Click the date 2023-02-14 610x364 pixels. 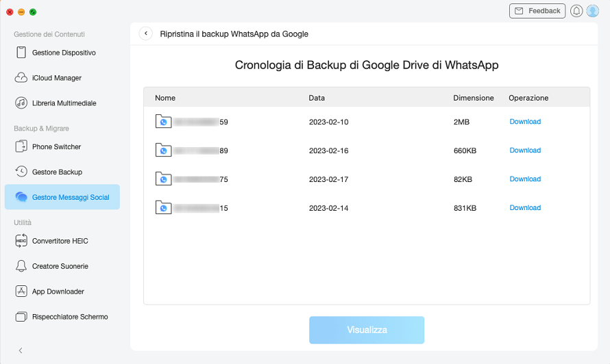329,208
